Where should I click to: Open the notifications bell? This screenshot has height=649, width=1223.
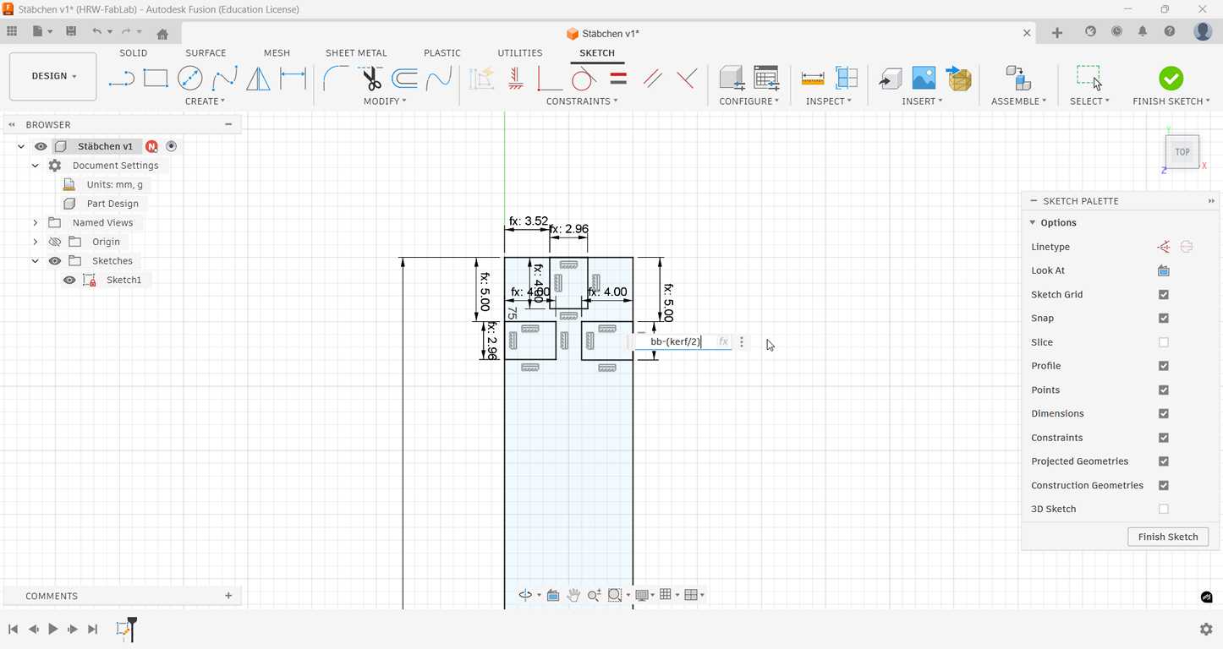1143,32
